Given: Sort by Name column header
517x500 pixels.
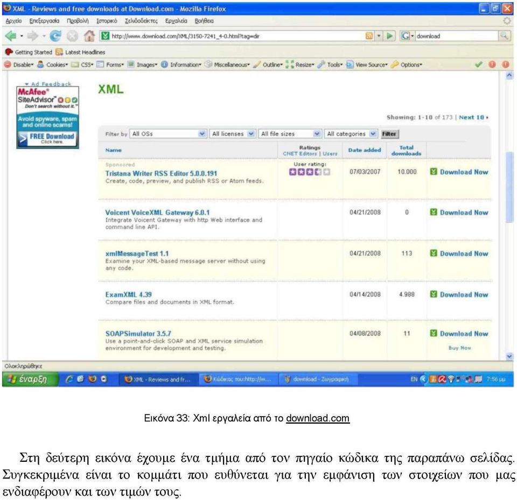Looking at the screenshot, I should point(114,150).
